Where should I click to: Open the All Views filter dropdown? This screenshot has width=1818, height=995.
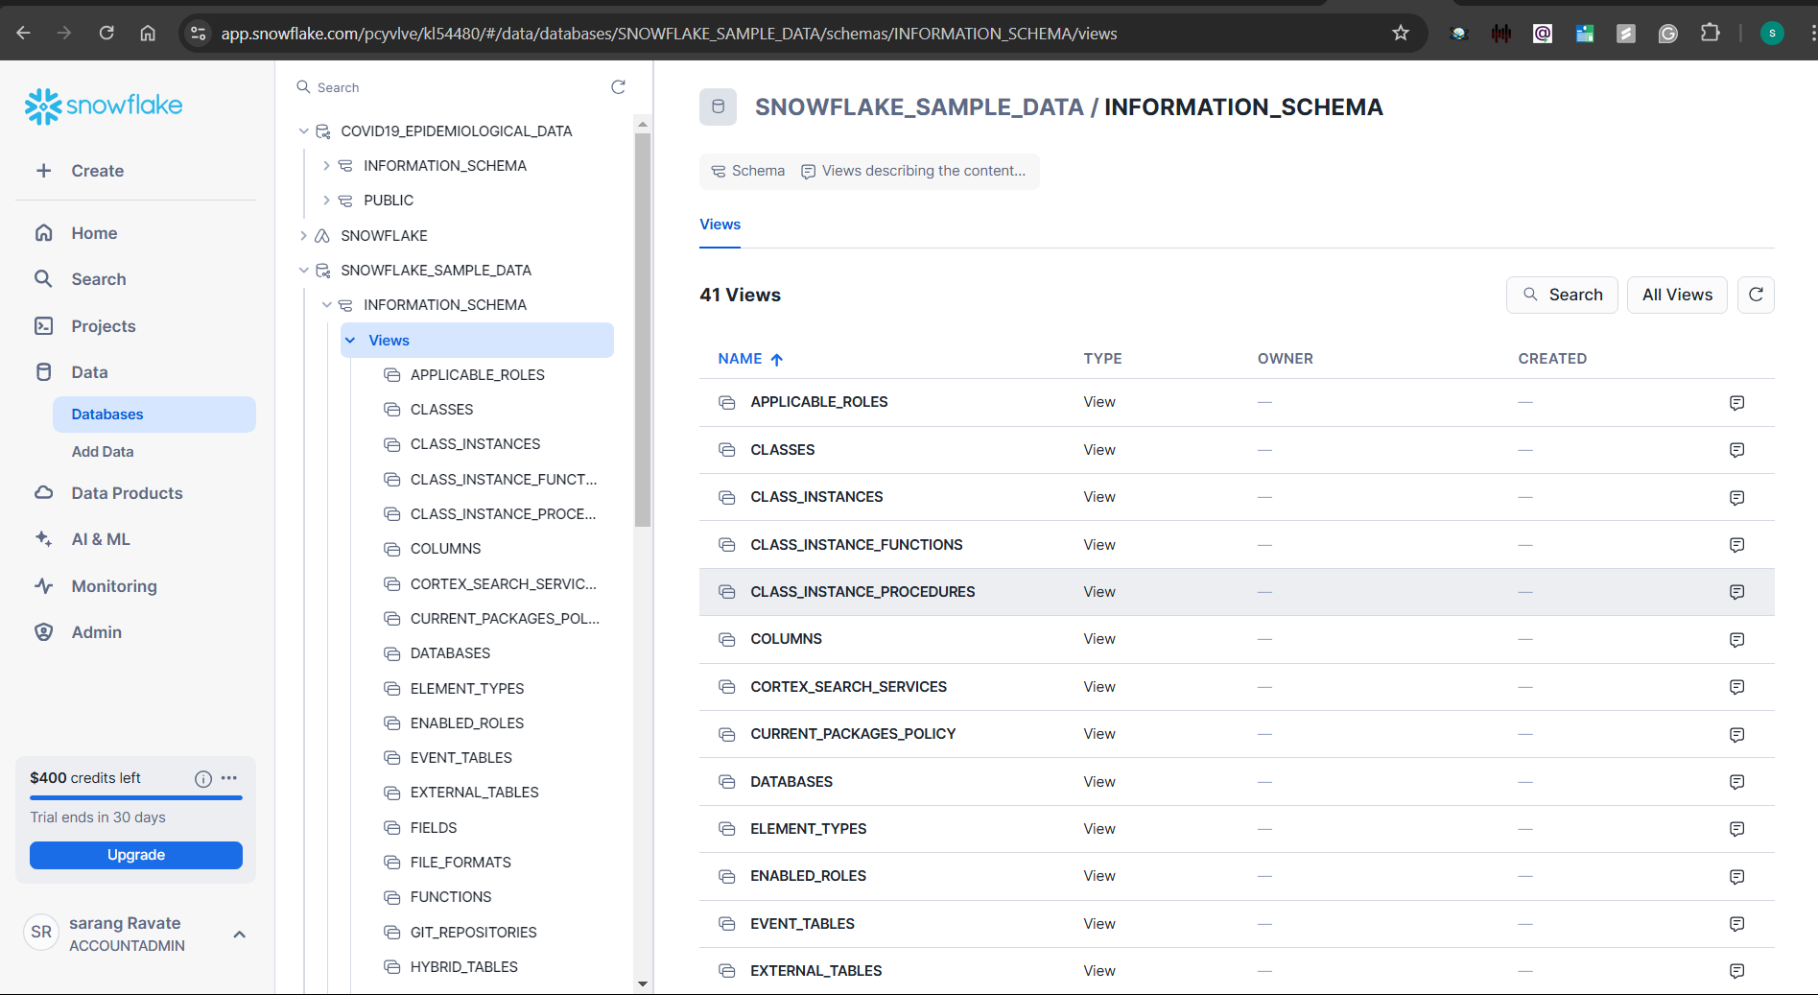click(x=1677, y=295)
